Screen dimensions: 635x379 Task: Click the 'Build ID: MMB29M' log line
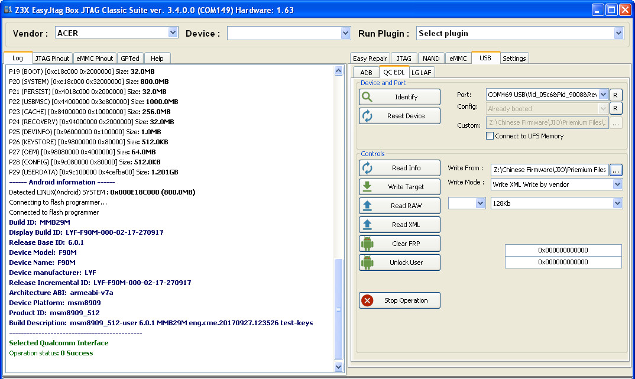tap(40, 222)
